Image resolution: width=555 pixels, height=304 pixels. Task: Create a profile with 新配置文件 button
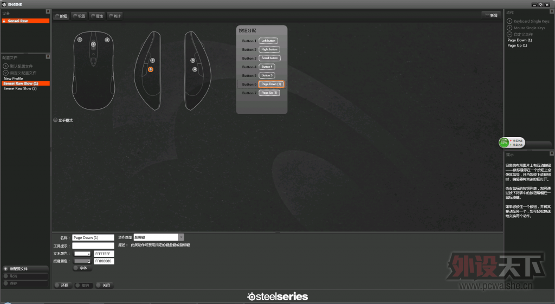25,269
